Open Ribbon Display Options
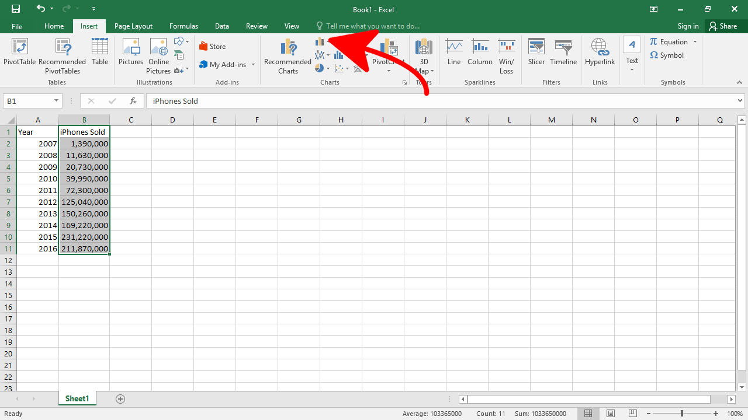Viewport: 748px width, 420px height. coord(654,9)
